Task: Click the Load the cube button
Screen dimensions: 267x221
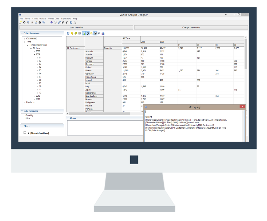Action: (76, 27)
